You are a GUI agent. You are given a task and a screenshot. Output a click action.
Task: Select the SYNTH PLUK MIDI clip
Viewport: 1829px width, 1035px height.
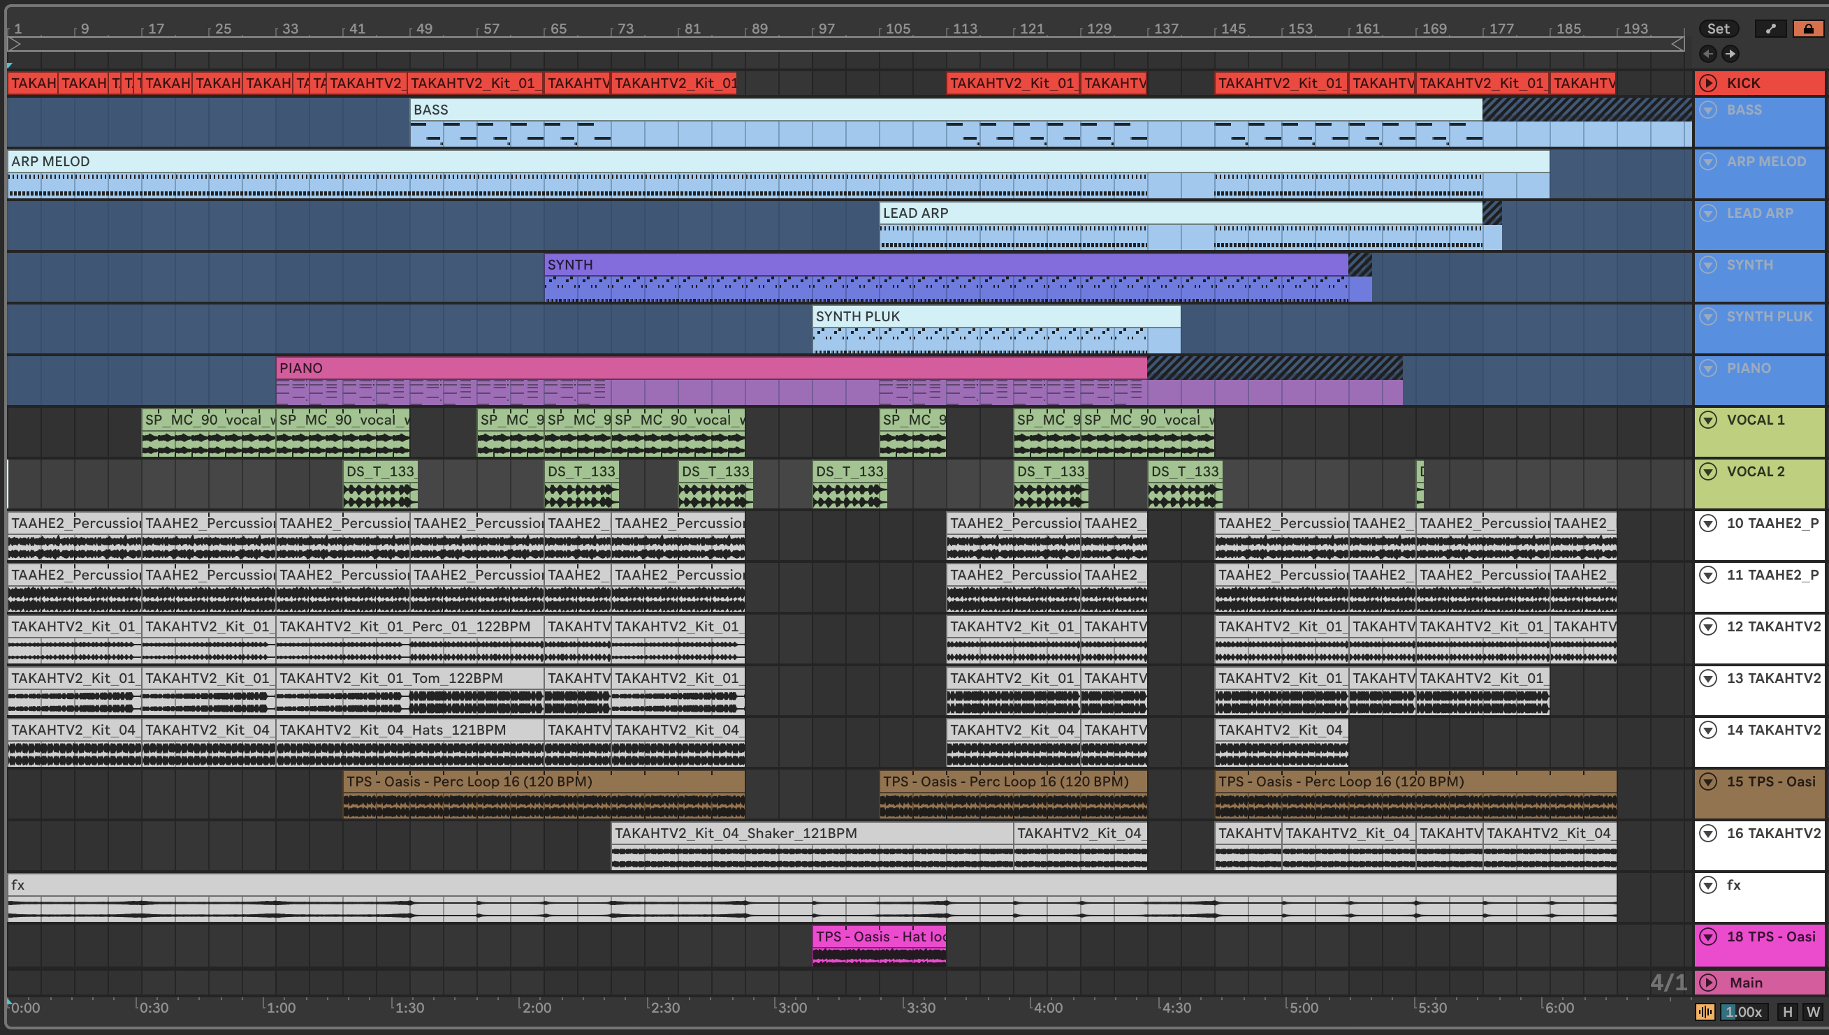[x=996, y=316]
